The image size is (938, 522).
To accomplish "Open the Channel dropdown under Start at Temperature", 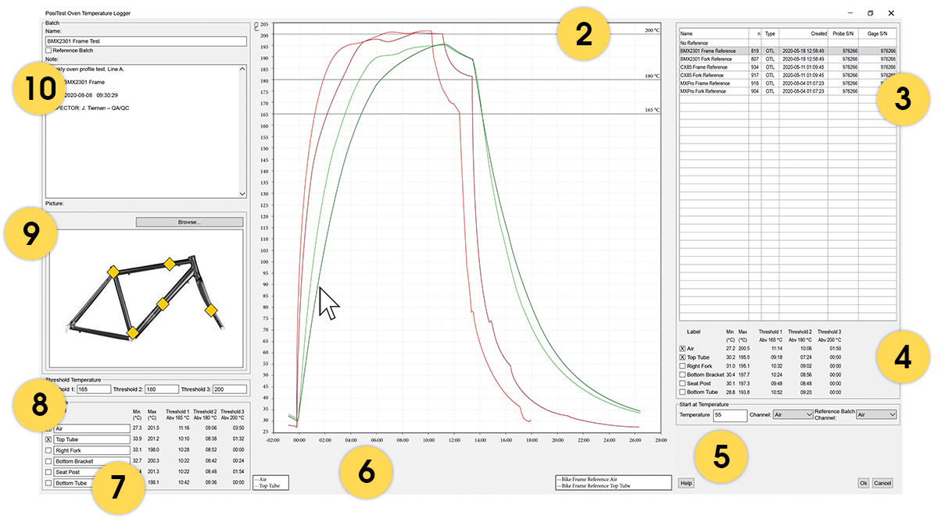I will pyautogui.click(x=793, y=415).
